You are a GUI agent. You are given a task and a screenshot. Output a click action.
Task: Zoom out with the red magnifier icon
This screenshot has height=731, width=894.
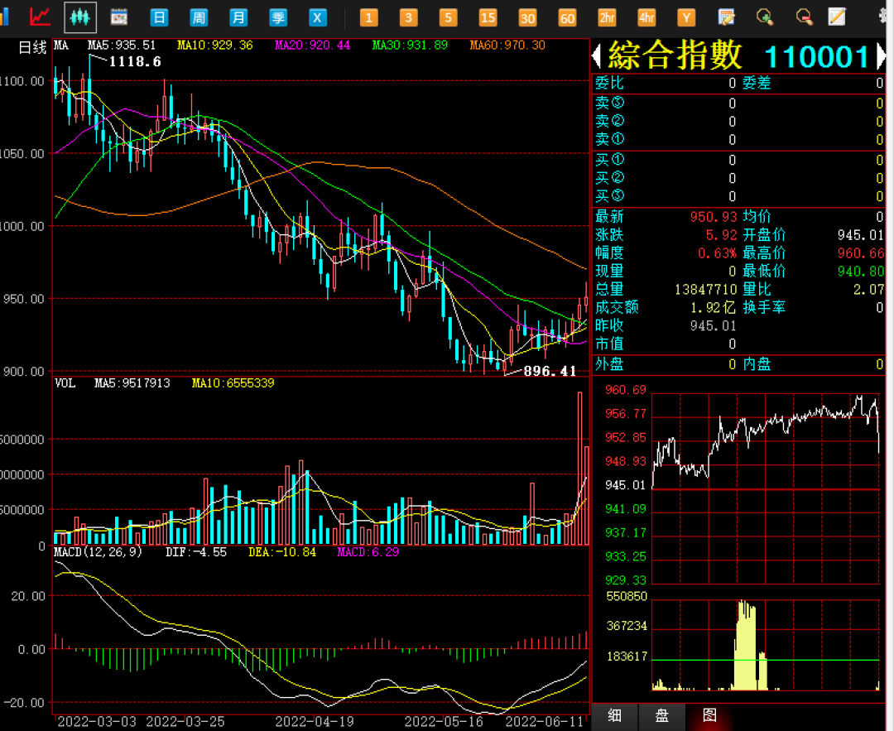[804, 17]
